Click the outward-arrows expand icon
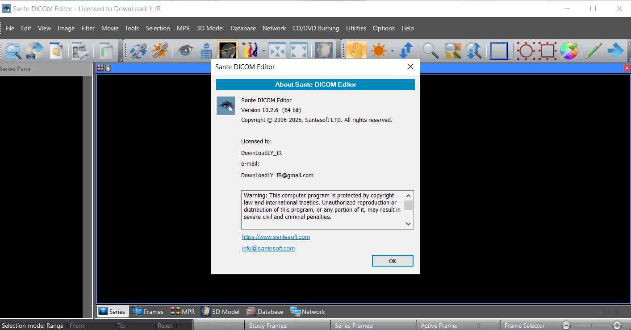631x330 pixels. click(x=298, y=50)
